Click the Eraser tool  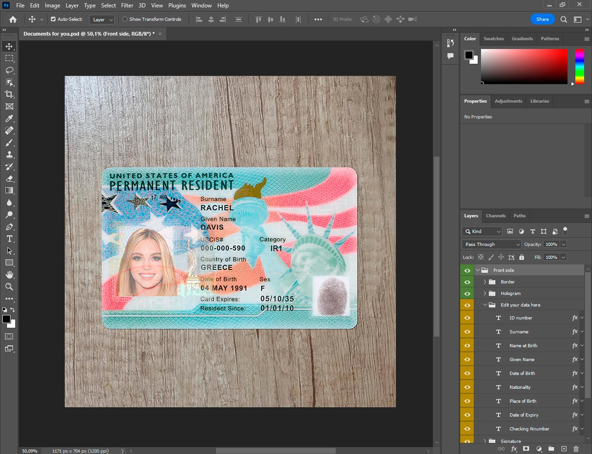tap(9, 179)
